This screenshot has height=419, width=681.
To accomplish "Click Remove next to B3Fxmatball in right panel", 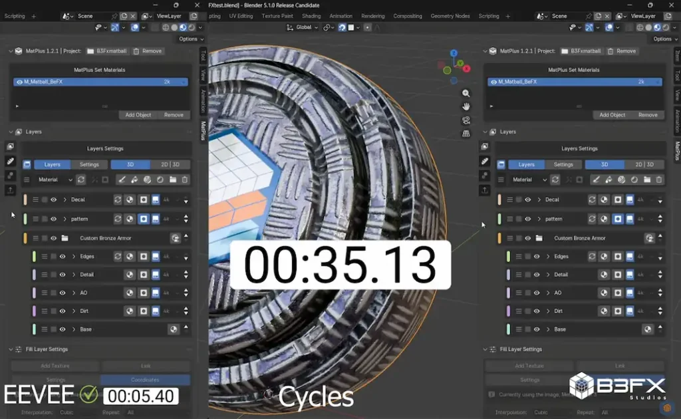I will (621, 51).
